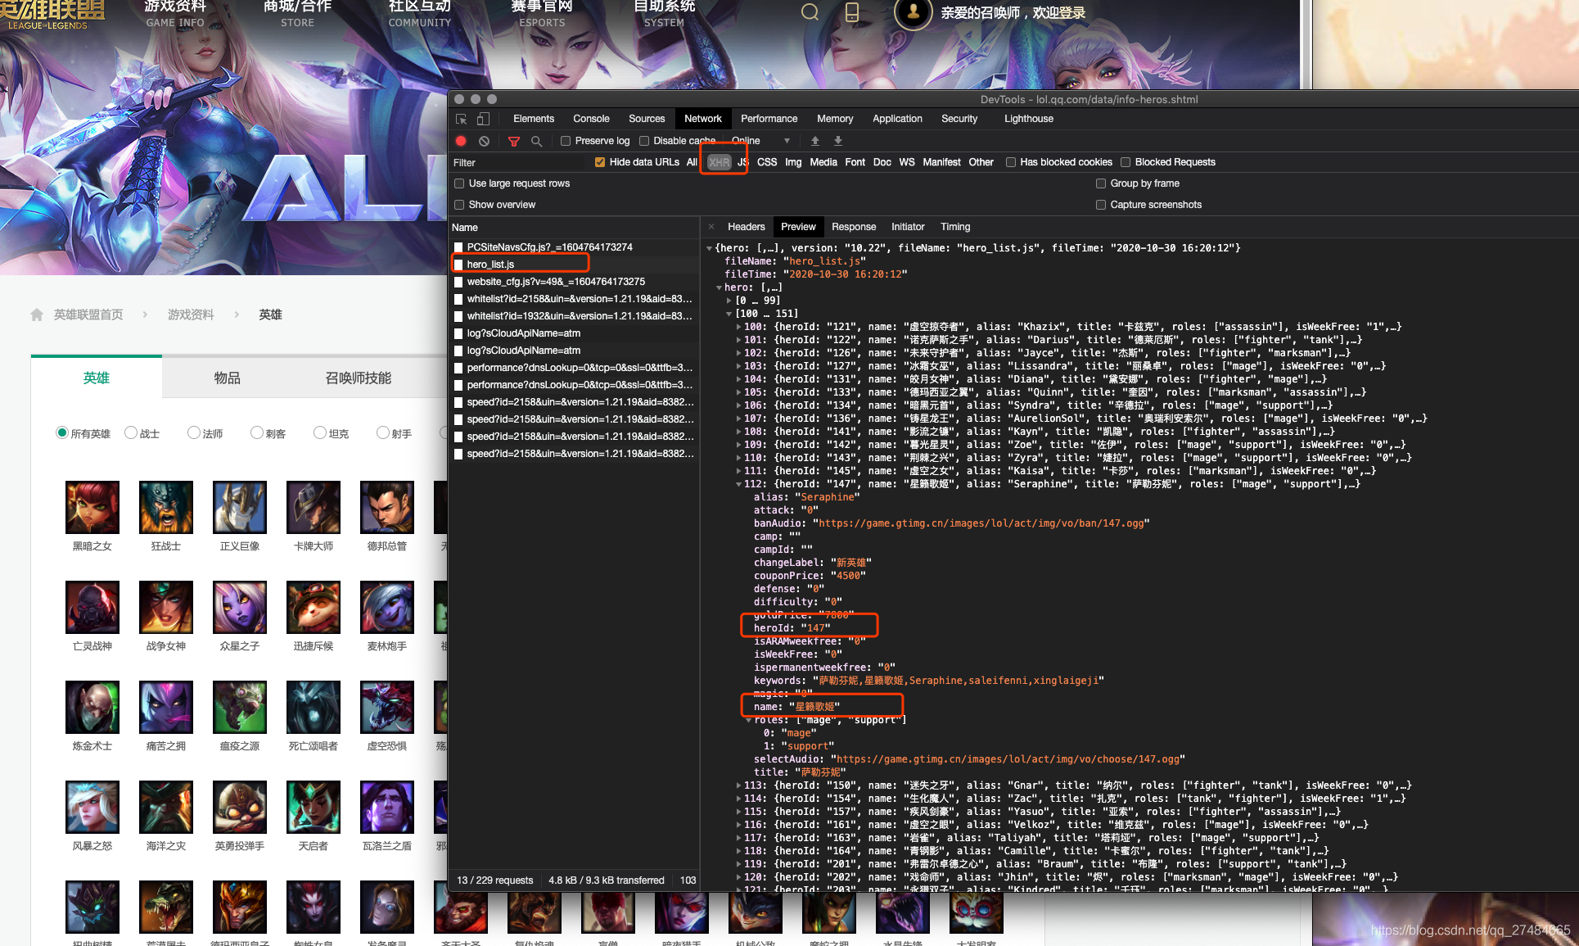The image size is (1579, 946).
Task: Open network search with the magnifier icon
Action: (537, 141)
